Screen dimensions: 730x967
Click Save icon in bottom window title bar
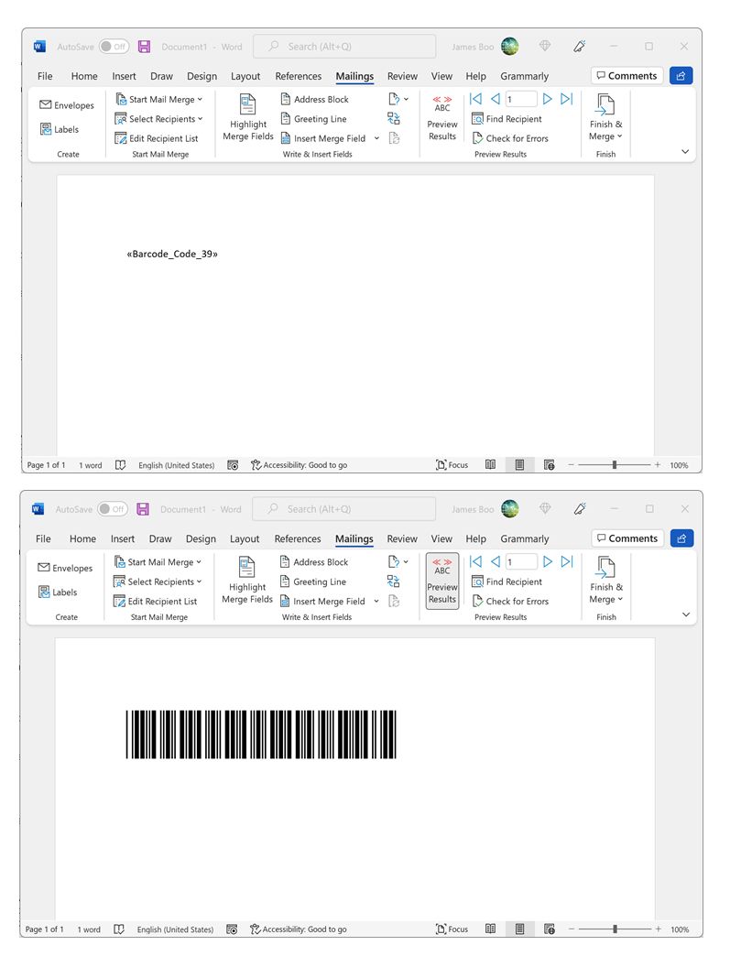coord(143,509)
